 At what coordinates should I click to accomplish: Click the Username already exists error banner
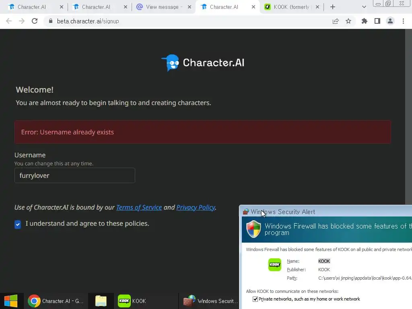coord(203,132)
